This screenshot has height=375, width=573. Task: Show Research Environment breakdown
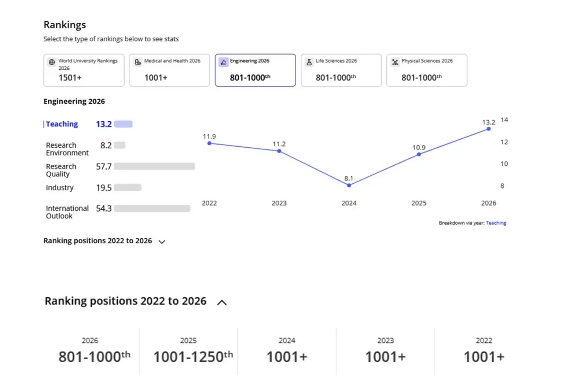click(x=67, y=149)
